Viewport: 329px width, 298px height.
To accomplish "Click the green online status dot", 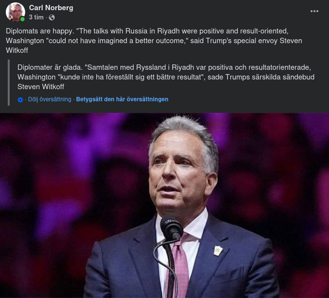I will coord(23,19).
